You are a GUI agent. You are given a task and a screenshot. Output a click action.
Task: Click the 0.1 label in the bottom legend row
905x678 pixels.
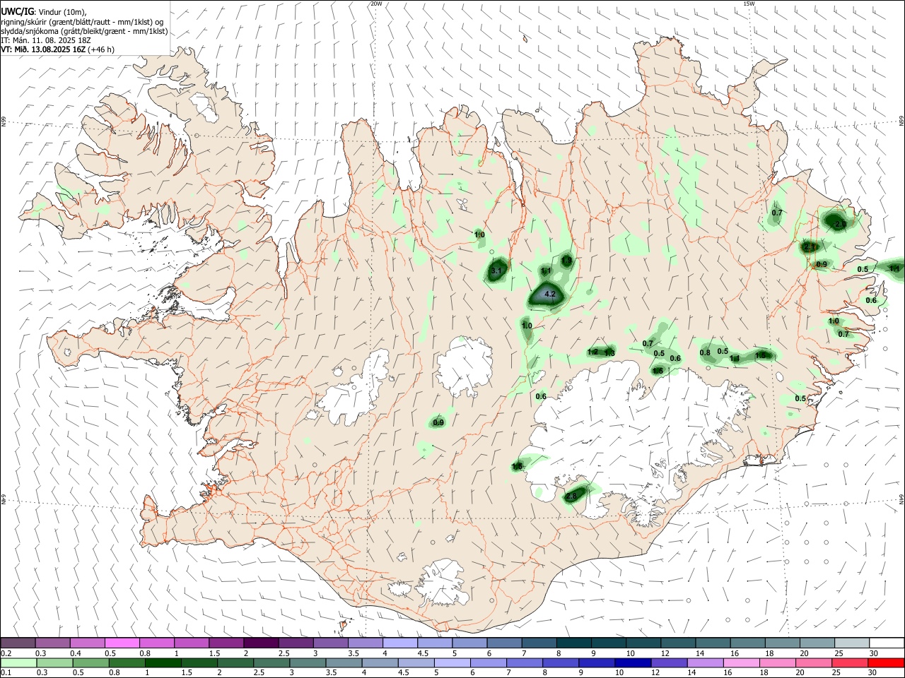coord(6,672)
